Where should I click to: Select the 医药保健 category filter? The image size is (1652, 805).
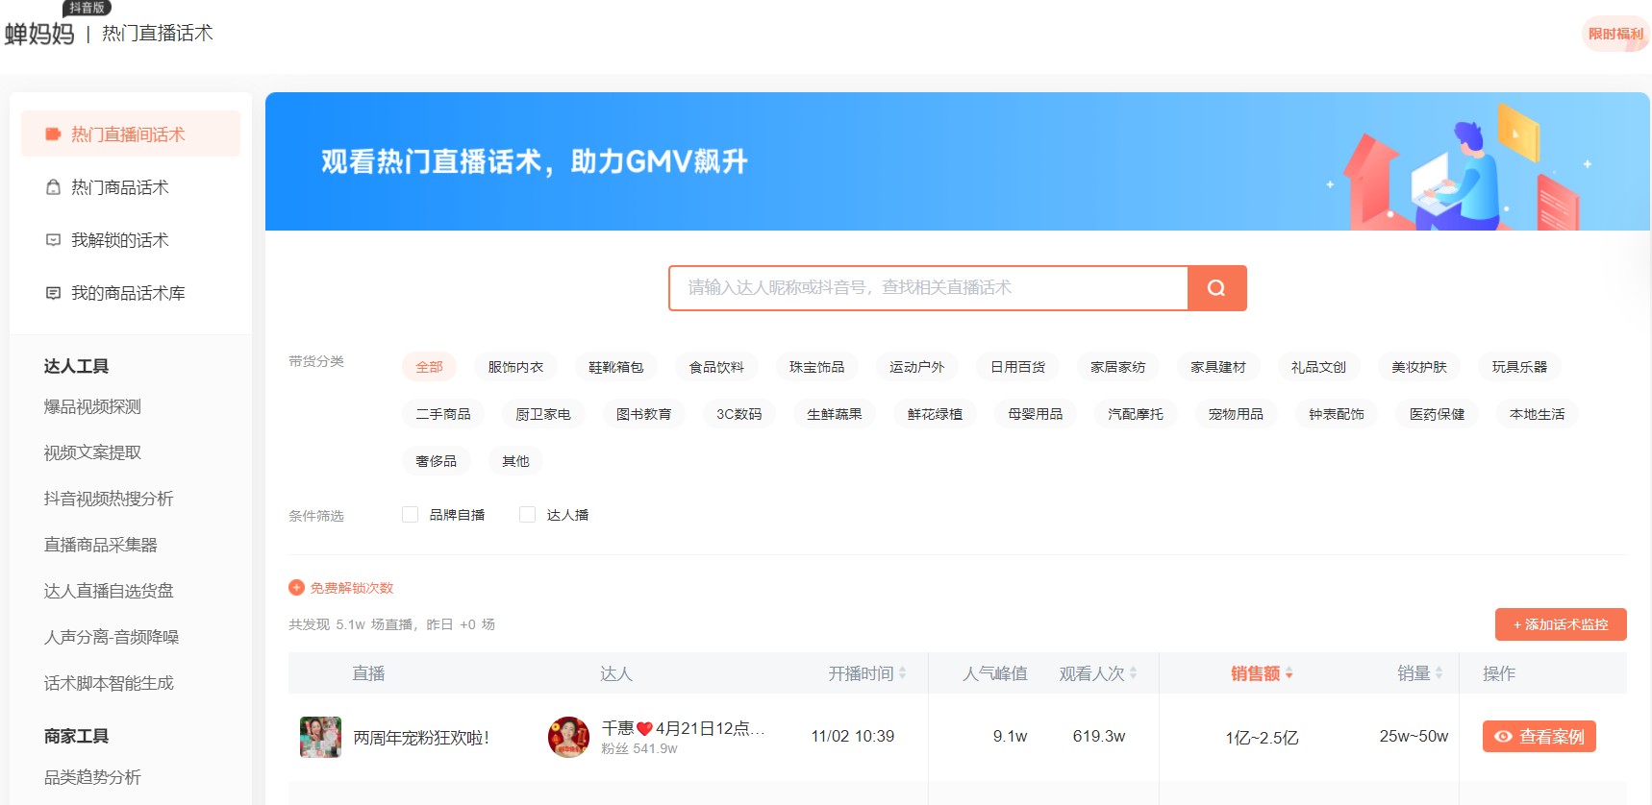click(x=1437, y=414)
